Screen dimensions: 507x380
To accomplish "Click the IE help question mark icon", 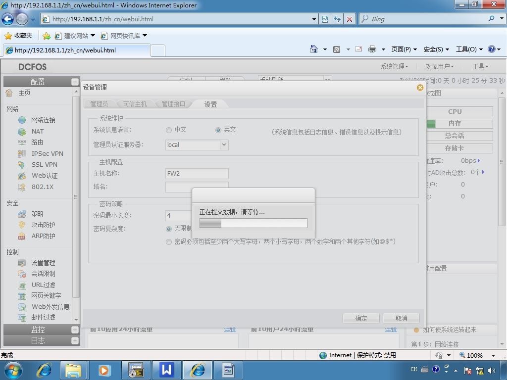I will click(x=492, y=49).
